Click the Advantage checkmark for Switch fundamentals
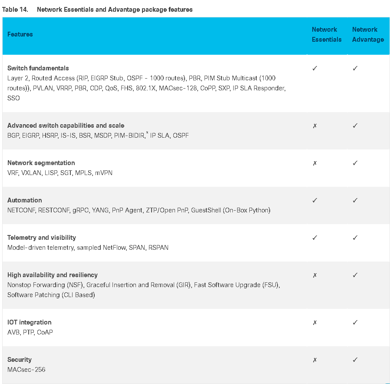 coord(355,68)
